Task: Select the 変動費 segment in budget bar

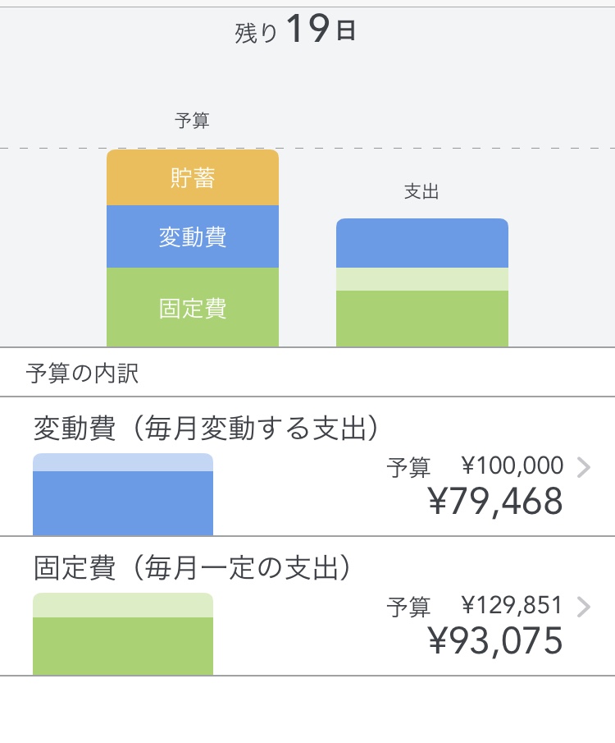Action: 193,236
